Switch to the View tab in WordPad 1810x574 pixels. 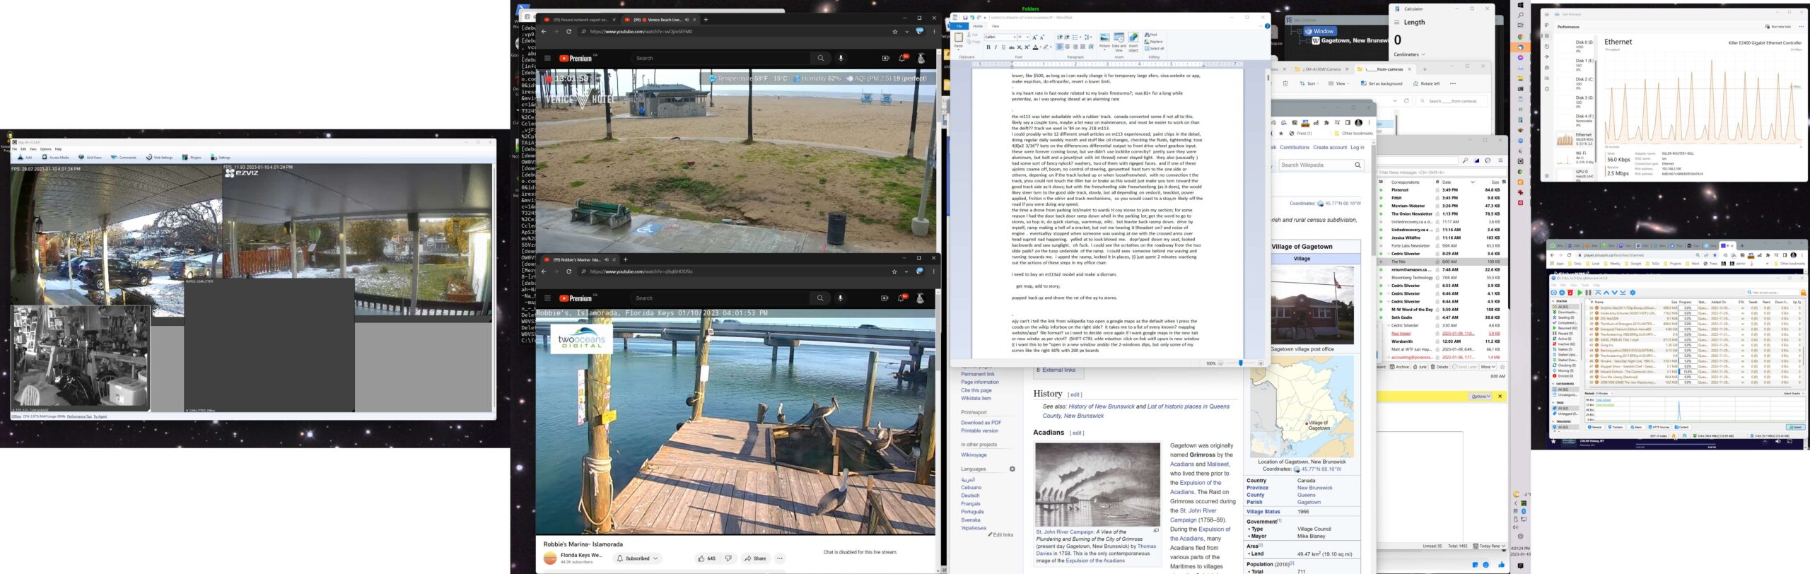(995, 26)
